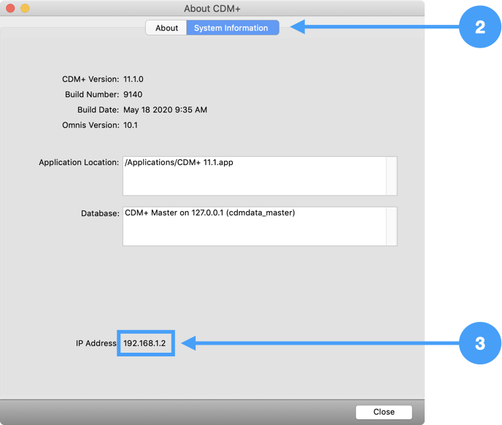Click the IP Address label
Screen dimensions: 502x425
point(96,343)
